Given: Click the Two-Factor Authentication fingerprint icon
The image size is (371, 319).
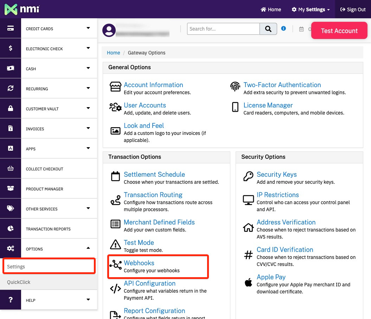Looking at the screenshot, I should coord(235,86).
